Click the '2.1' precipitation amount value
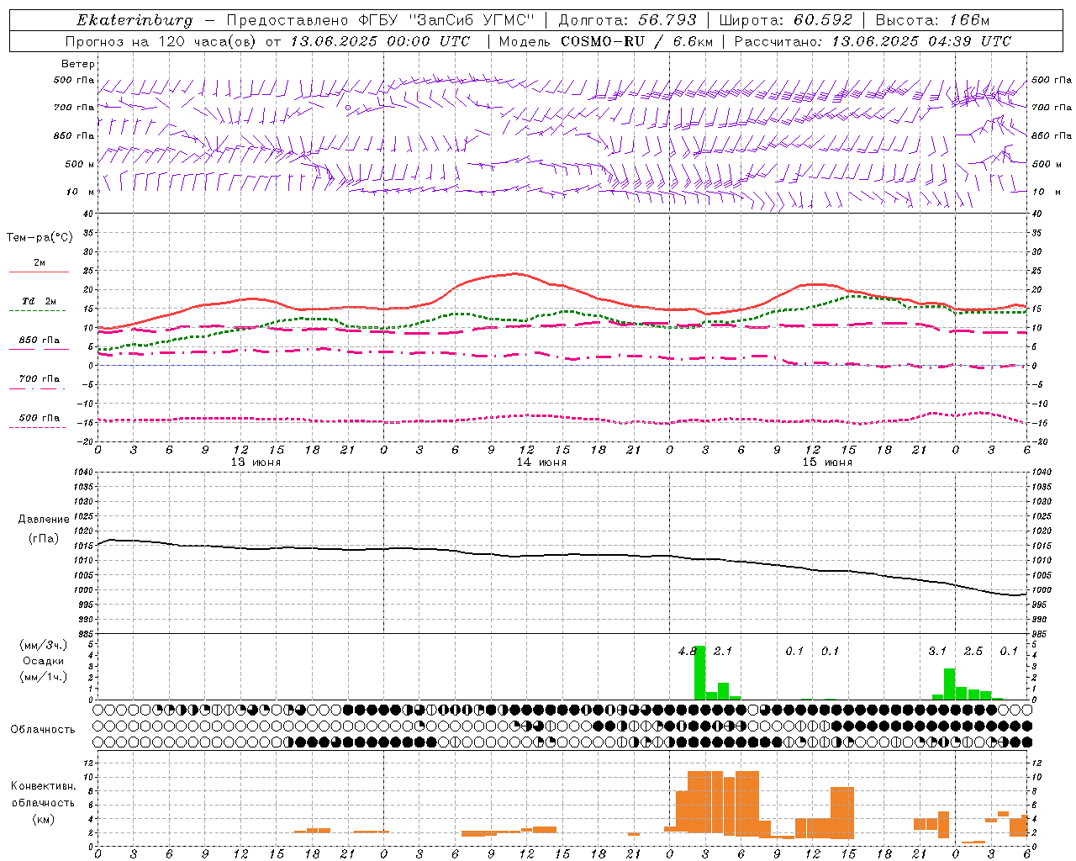1076x861 pixels. coord(723,652)
